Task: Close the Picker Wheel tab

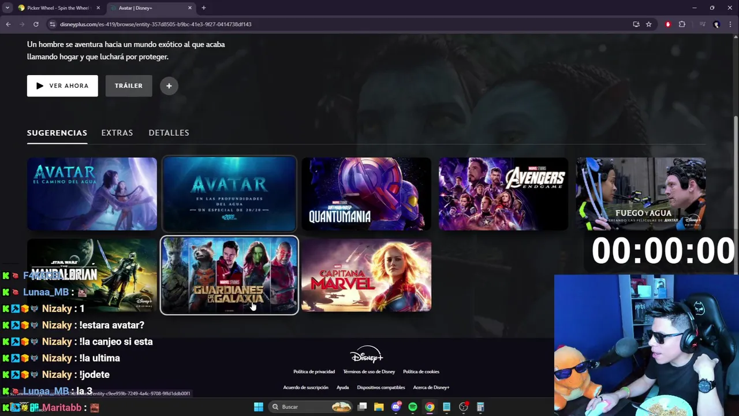Action: tap(98, 8)
